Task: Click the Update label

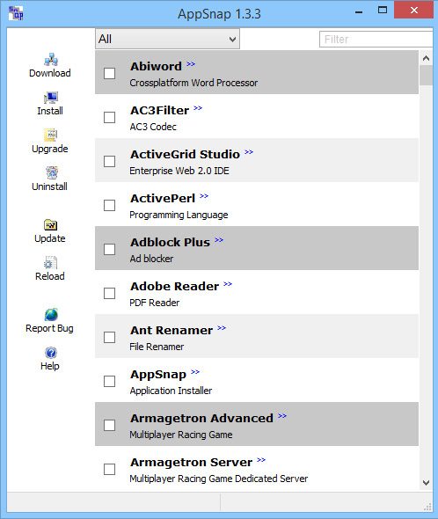Action: pyautogui.click(x=50, y=238)
